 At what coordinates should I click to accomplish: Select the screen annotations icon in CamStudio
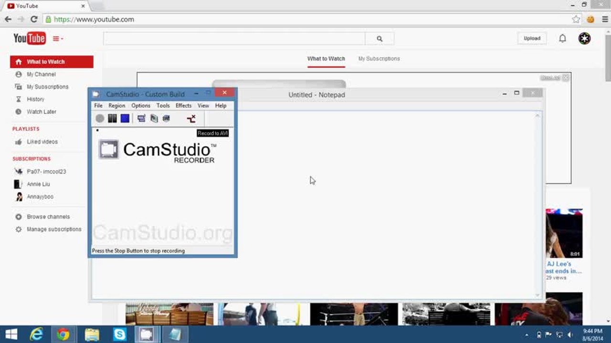click(154, 119)
